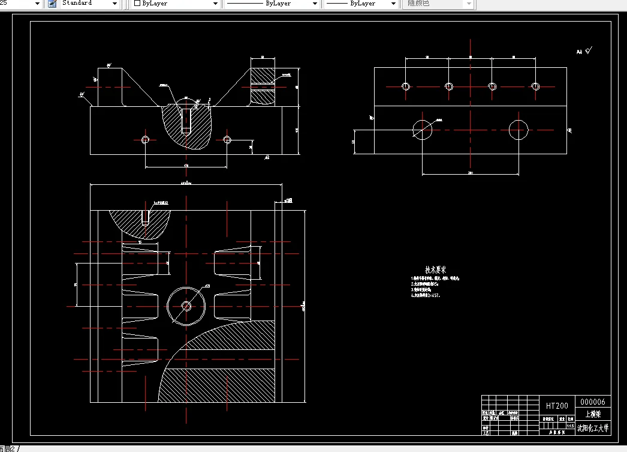Select the HT200 material text in title block

click(557, 406)
